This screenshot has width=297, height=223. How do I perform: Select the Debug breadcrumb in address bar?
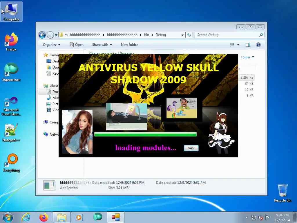tap(161, 35)
